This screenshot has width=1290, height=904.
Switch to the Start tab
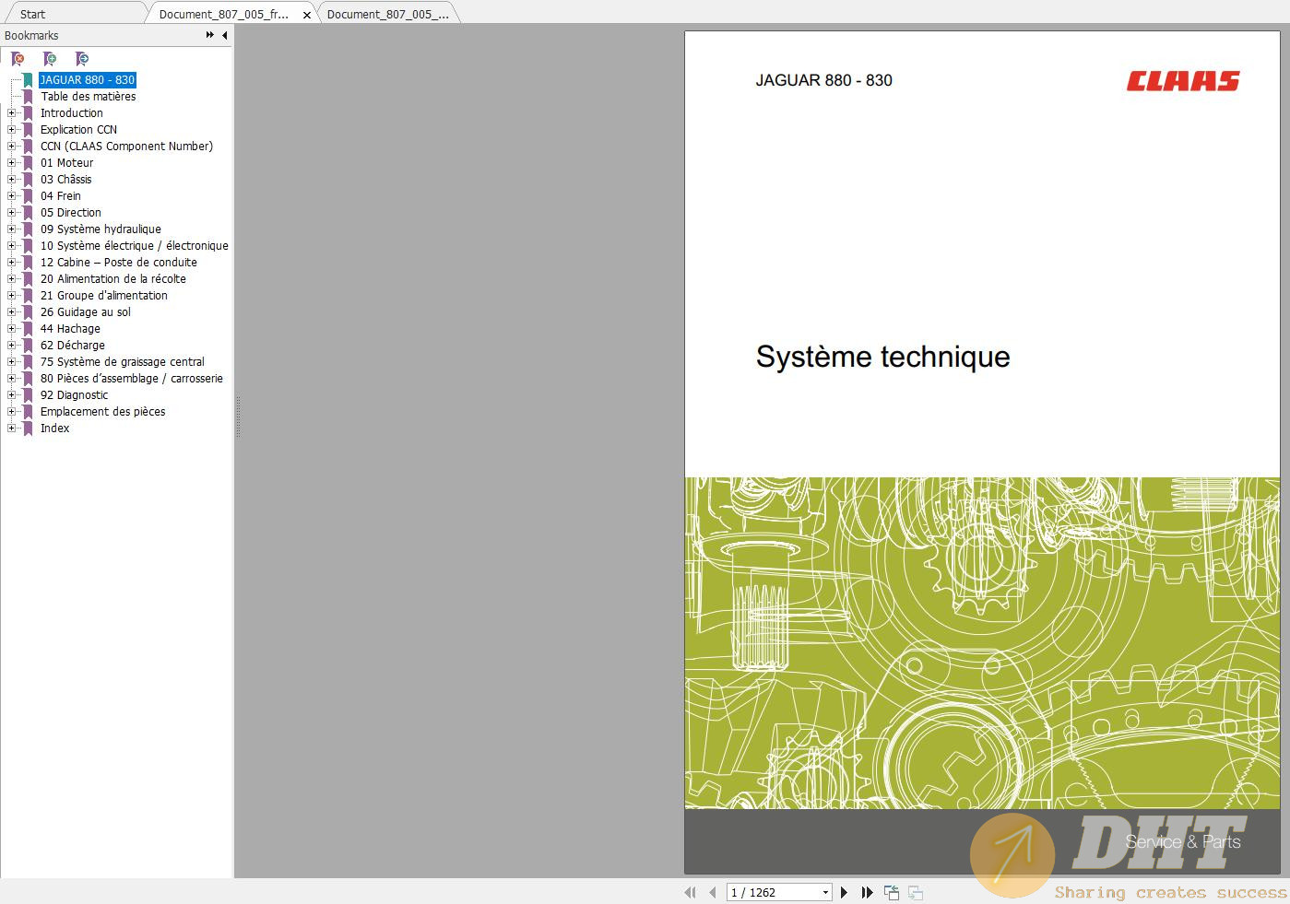tap(32, 14)
